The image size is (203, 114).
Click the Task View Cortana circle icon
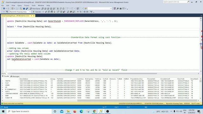click(55, 111)
